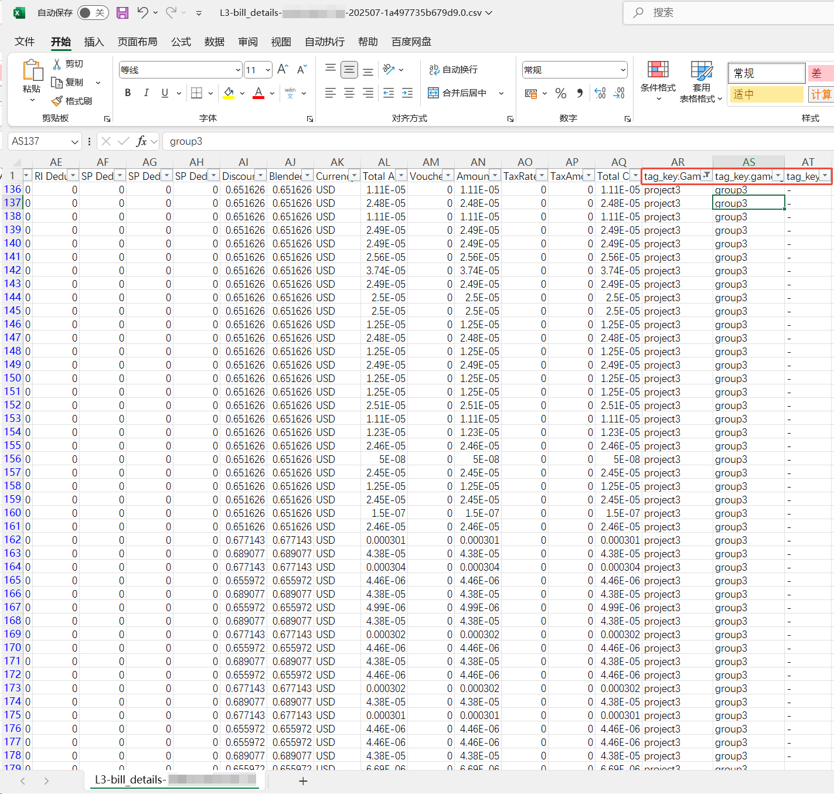The width and height of the screenshot is (834, 794).
Task: Toggle center horizontal alignment button
Action: pyautogui.click(x=349, y=93)
